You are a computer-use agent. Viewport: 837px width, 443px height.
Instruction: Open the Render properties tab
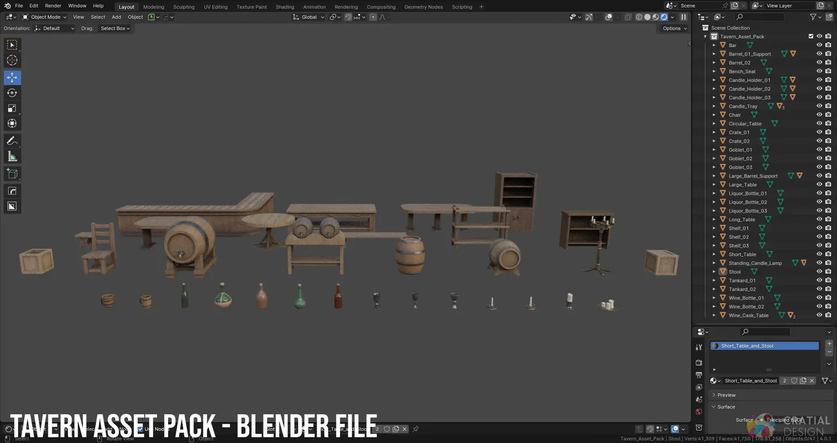click(699, 362)
